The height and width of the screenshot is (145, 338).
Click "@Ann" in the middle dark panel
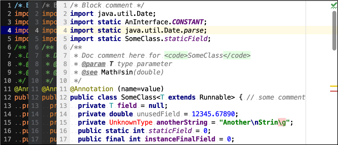coord(49,89)
